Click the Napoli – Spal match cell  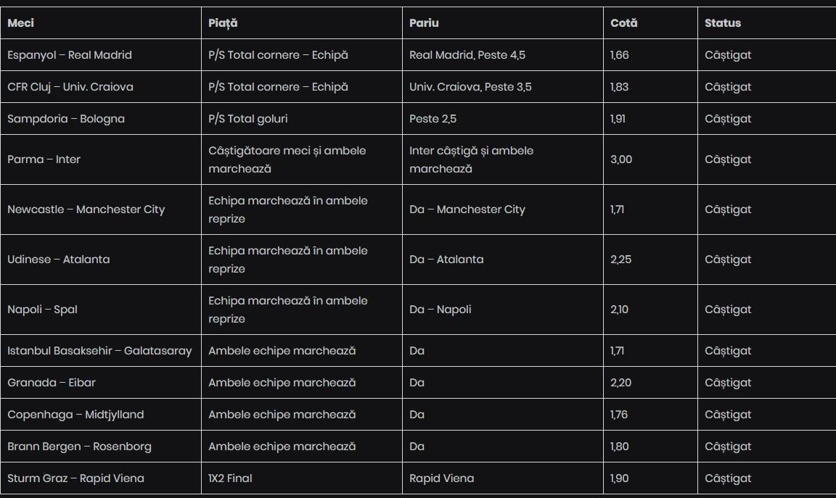point(42,310)
